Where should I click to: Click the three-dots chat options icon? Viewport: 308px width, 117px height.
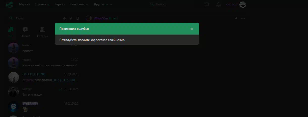tap(243, 18)
